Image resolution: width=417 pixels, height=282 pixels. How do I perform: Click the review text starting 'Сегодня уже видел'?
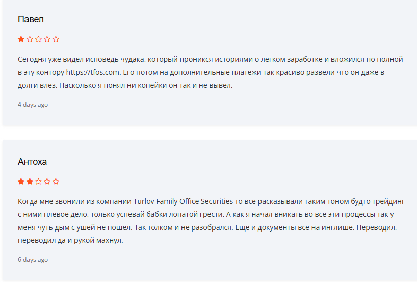[211, 72]
